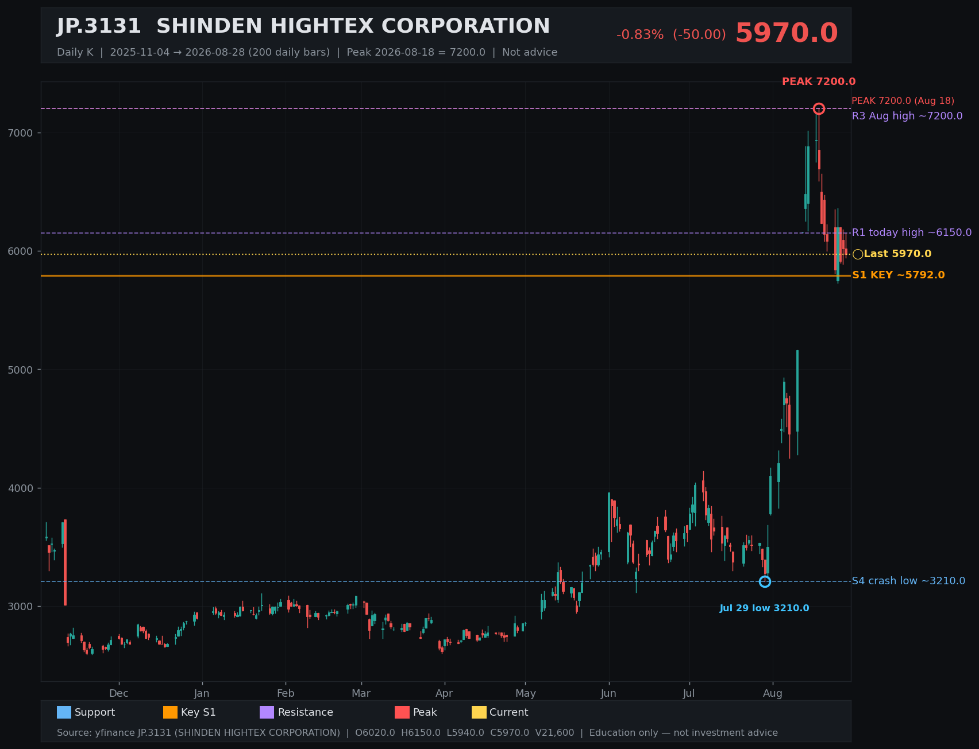Select the red Peak legend swatch
This screenshot has width=979, height=749.
click(x=402, y=712)
